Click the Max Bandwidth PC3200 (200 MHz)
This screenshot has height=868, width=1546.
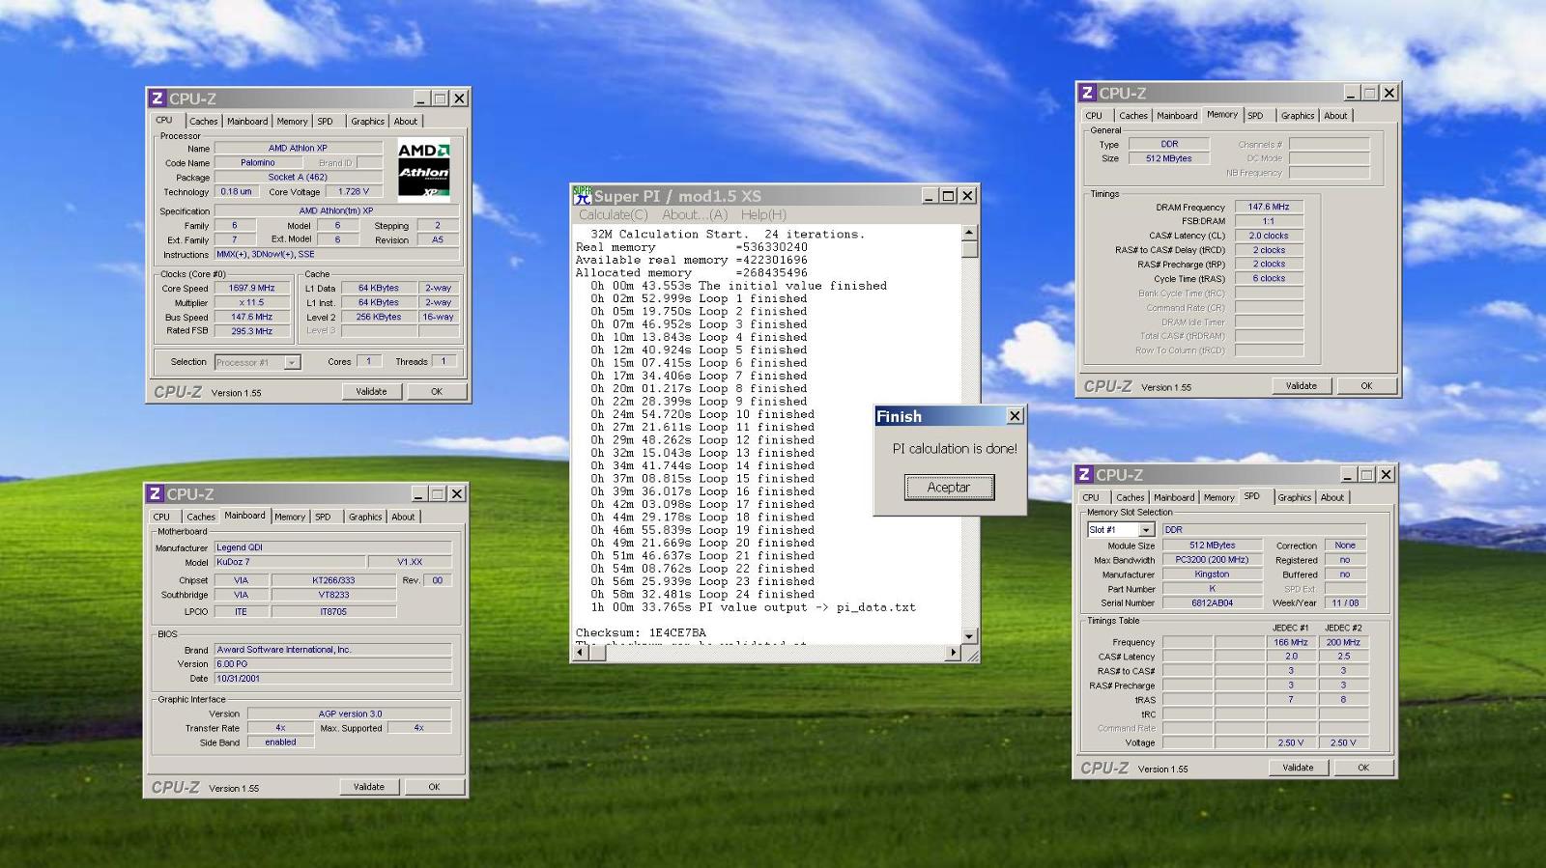[1212, 560]
